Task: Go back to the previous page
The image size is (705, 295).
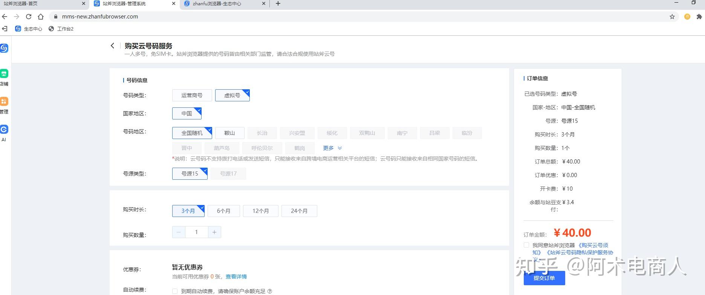Action: pos(5,17)
